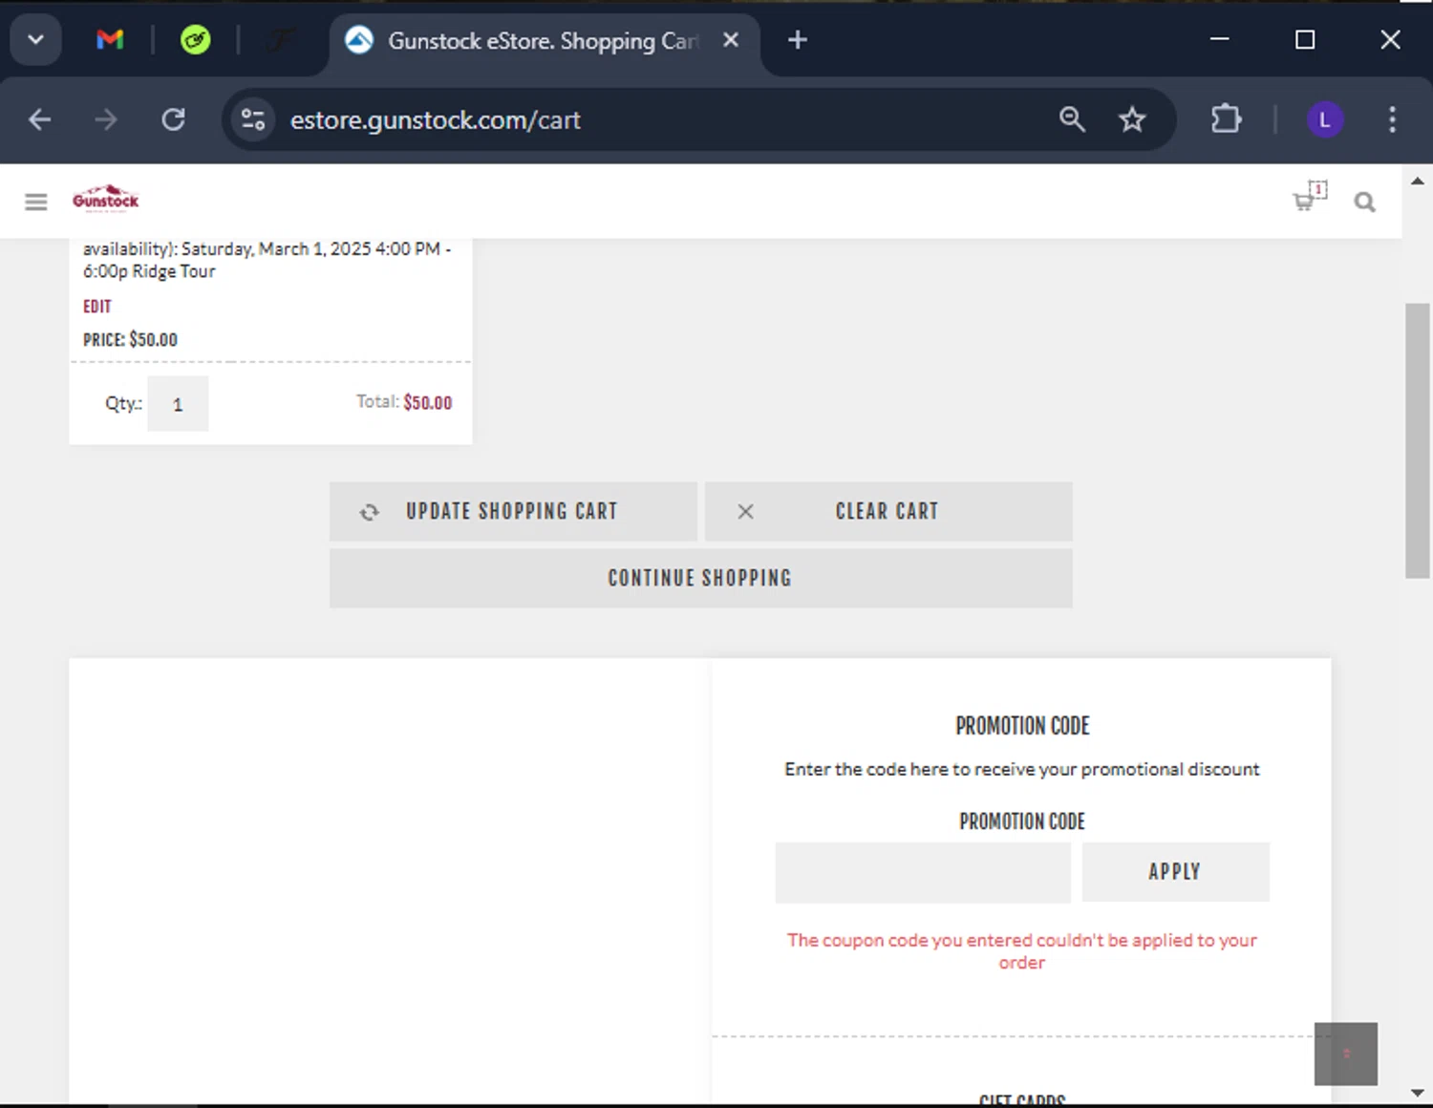View site information icon in address bar
Viewport: 1433px width, 1108px height.
coord(253,119)
